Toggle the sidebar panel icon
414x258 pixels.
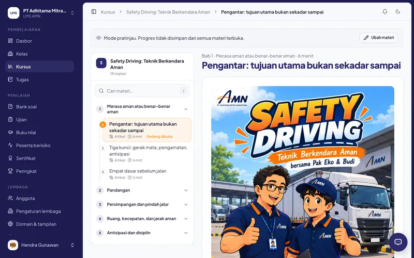coord(94,12)
